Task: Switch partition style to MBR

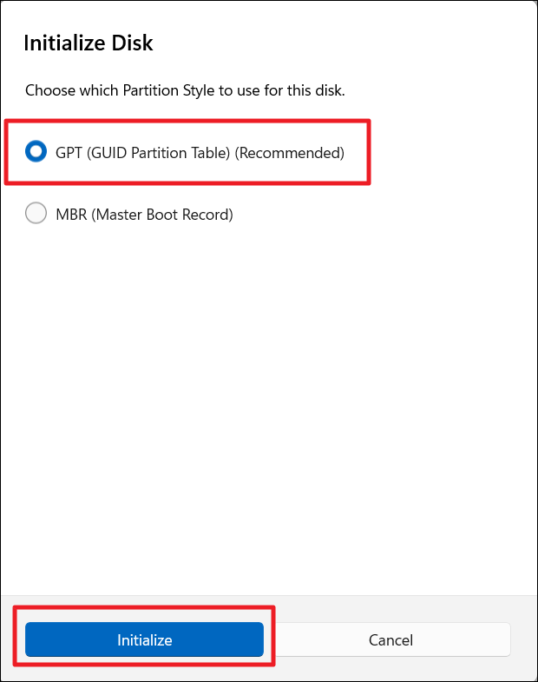Action: [x=36, y=214]
